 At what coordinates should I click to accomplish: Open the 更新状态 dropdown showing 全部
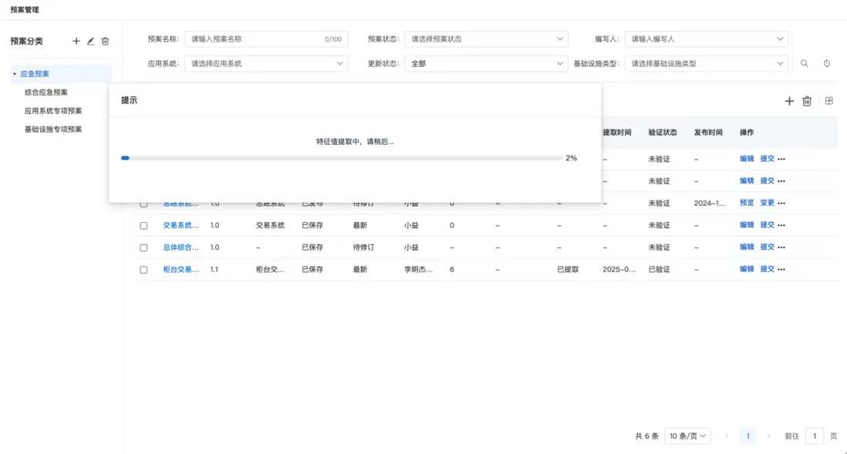[486, 64]
